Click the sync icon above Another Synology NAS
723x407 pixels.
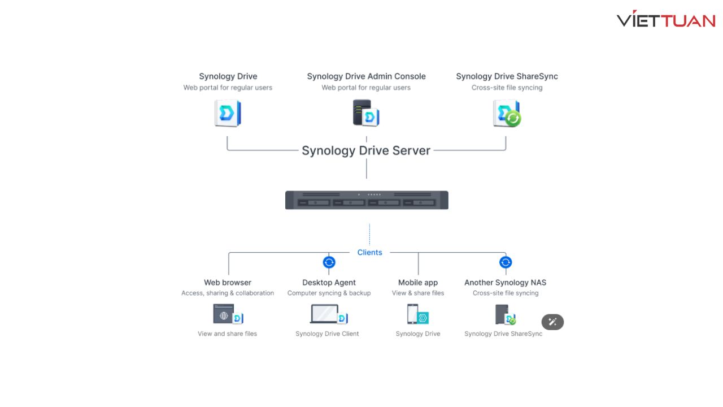tap(506, 262)
